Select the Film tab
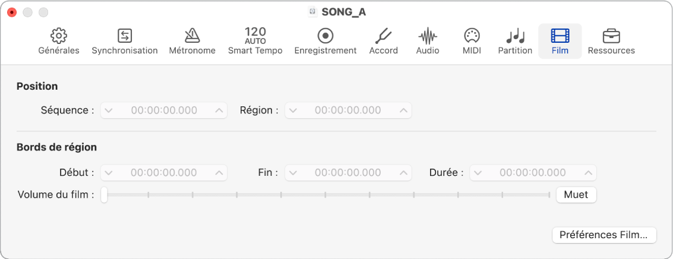This screenshot has width=673, height=259. 560,36
